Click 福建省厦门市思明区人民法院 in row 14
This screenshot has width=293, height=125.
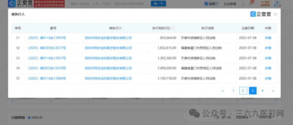201,68
